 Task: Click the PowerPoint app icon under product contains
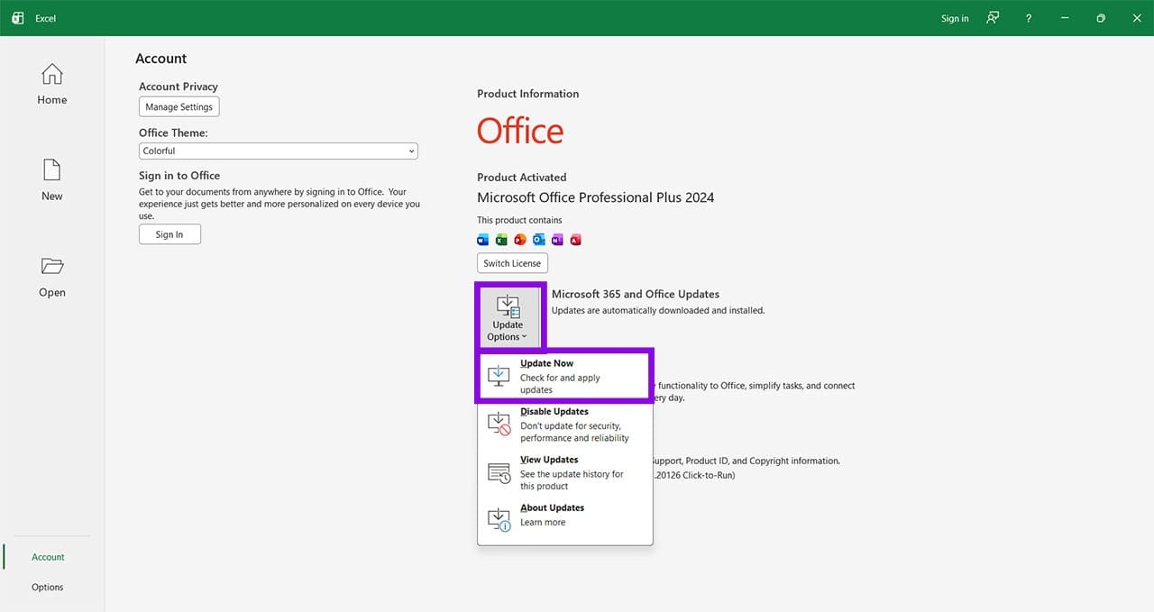(x=520, y=240)
